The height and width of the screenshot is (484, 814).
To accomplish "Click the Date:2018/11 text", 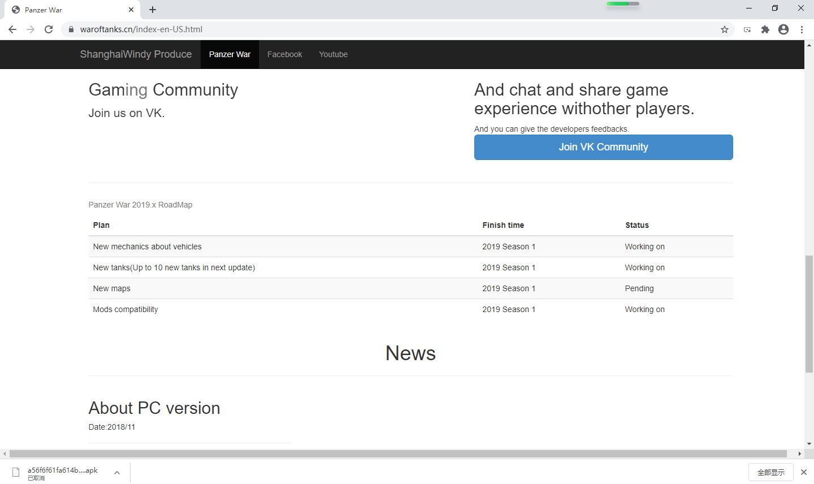I will 112,427.
